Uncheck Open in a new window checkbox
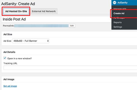This screenshot has width=137, height=90. [x=5, y=58]
